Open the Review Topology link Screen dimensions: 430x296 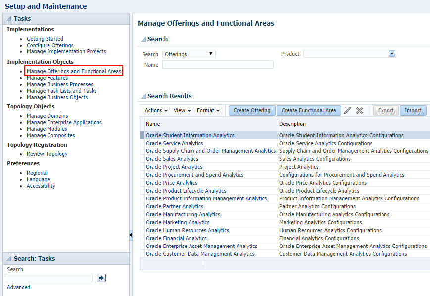pos(47,154)
